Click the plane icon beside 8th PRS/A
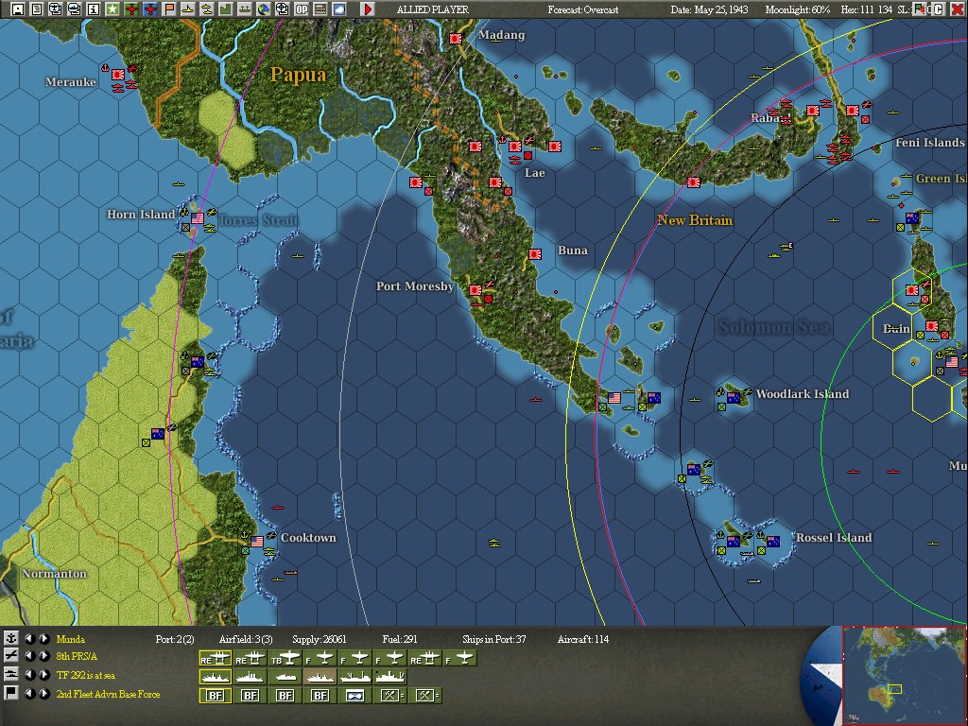The height and width of the screenshot is (726, 968). [x=10, y=656]
